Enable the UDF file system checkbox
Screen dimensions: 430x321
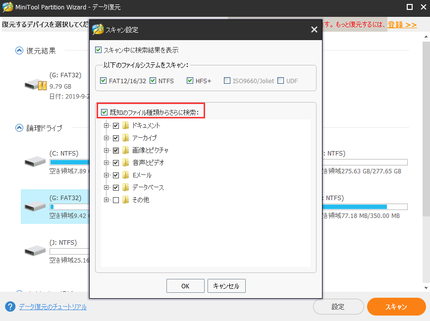280,81
